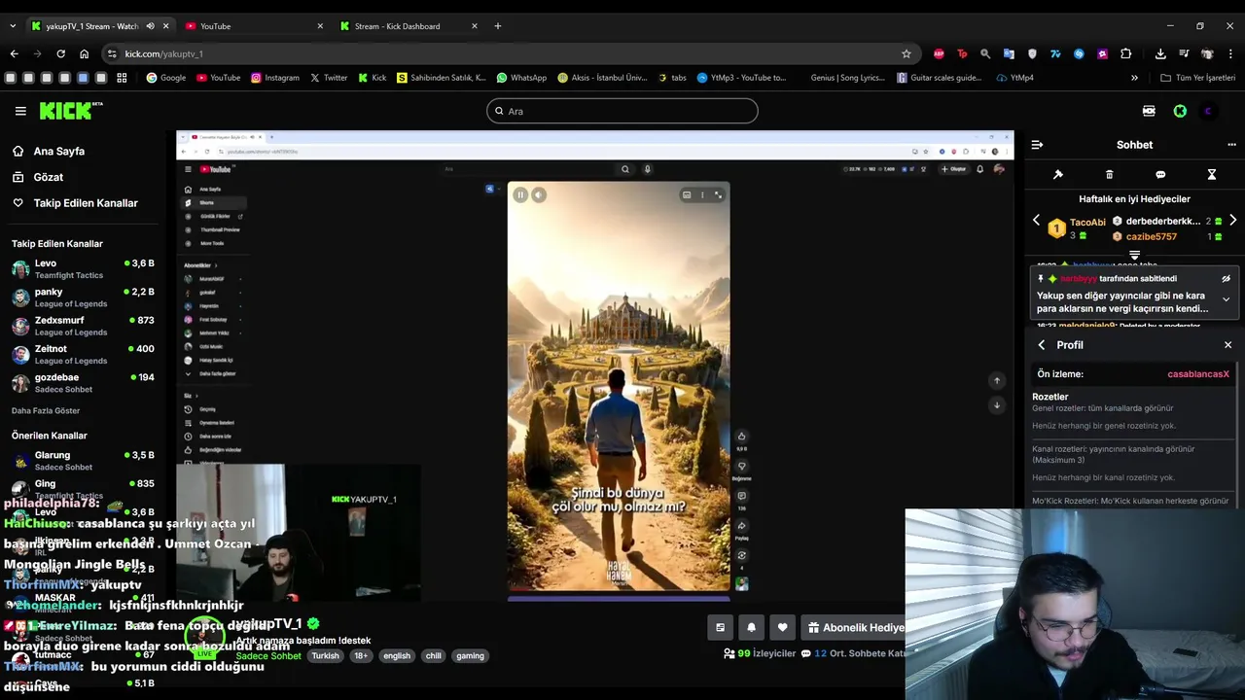The height and width of the screenshot is (700, 1245).
Task: Open the WhatsApp bookmark
Action: click(521, 78)
